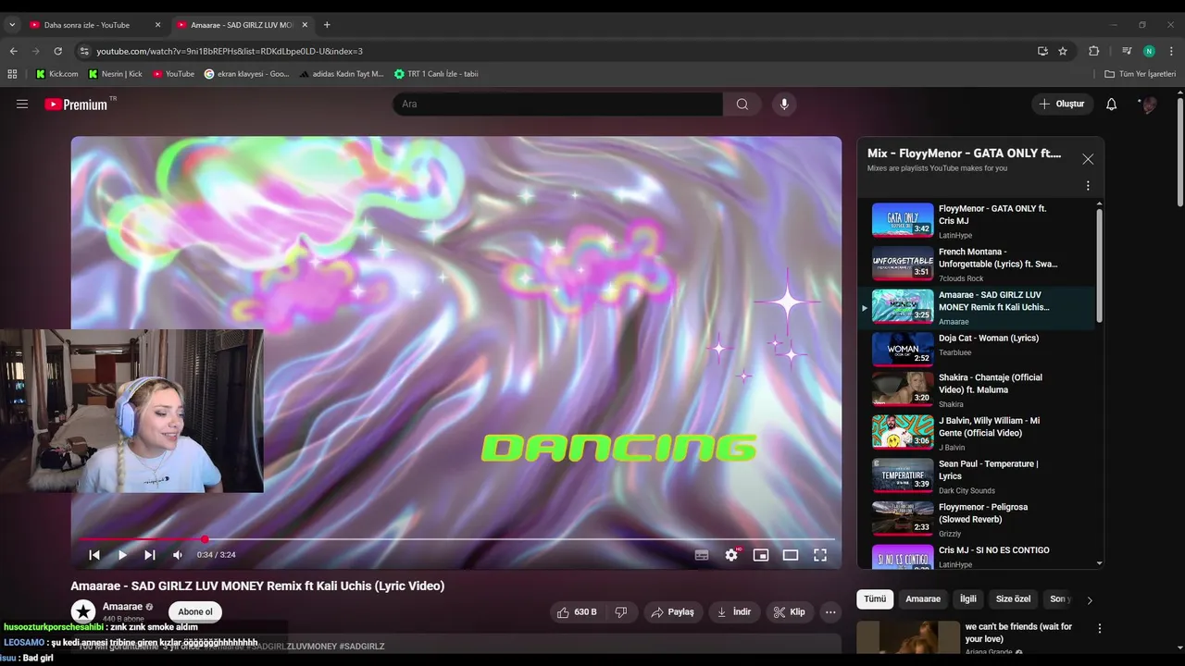Skip to next video in player

pos(150,555)
